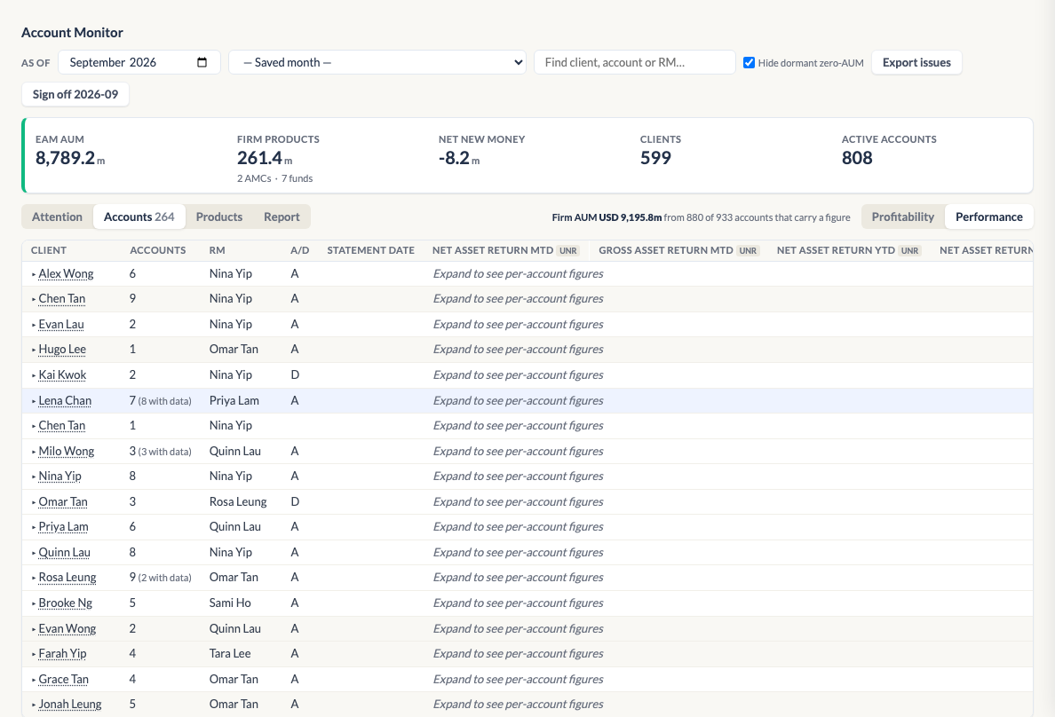Expand Hugo Lee's accounts
1055x717 pixels.
[34, 350]
